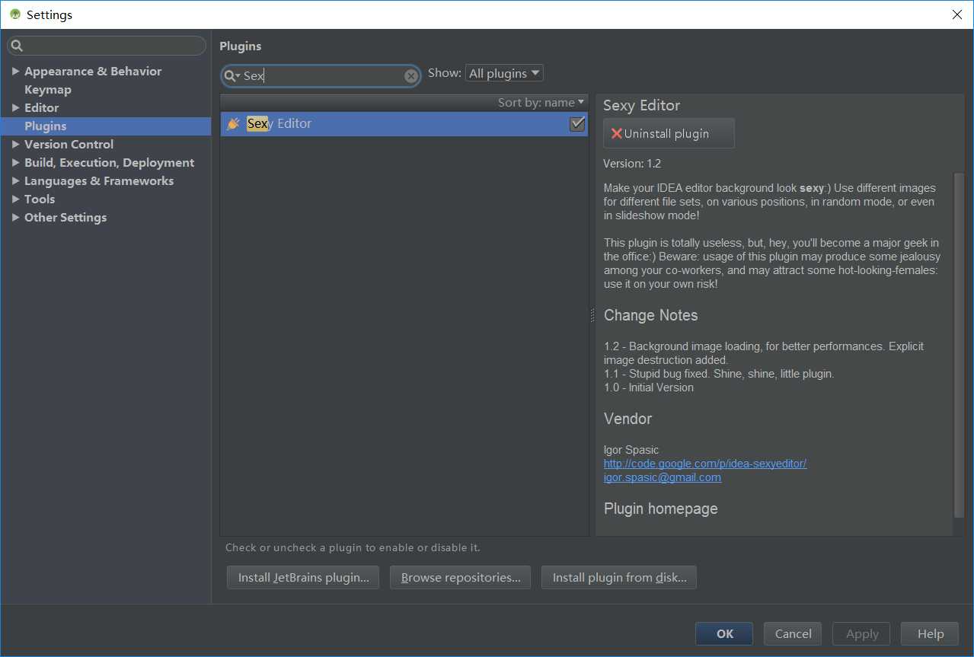This screenshot has width=974, height=657.
Task: Click the splitter handle between list and details
Action: point(592,315)
